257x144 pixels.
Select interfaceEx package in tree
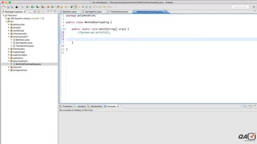[19, 49]
